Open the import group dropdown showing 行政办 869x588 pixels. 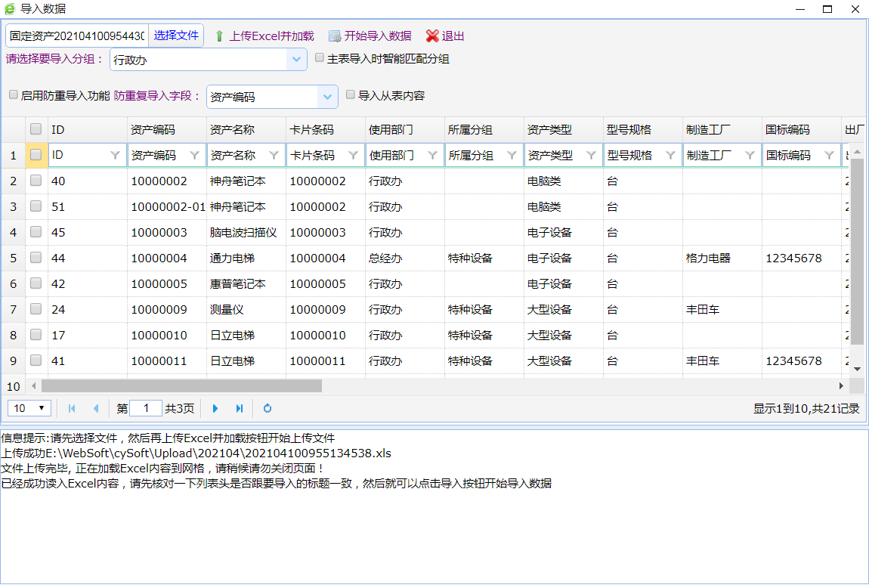point(295,60)
